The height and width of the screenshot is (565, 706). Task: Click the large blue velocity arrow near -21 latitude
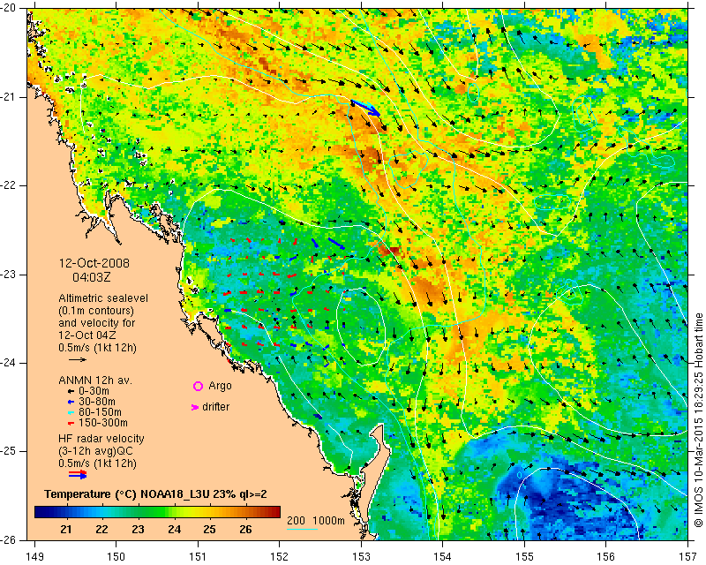coord(365,108)
